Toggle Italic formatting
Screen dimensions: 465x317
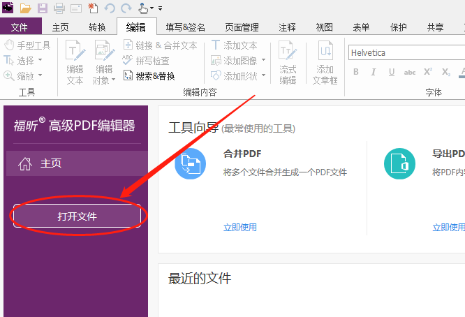point(374,72)
